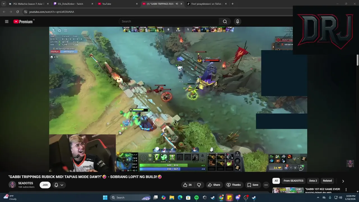The image size is (359, 202).
Task: Launch Spotify from the taskbar
Action: [x=196, y=198]
